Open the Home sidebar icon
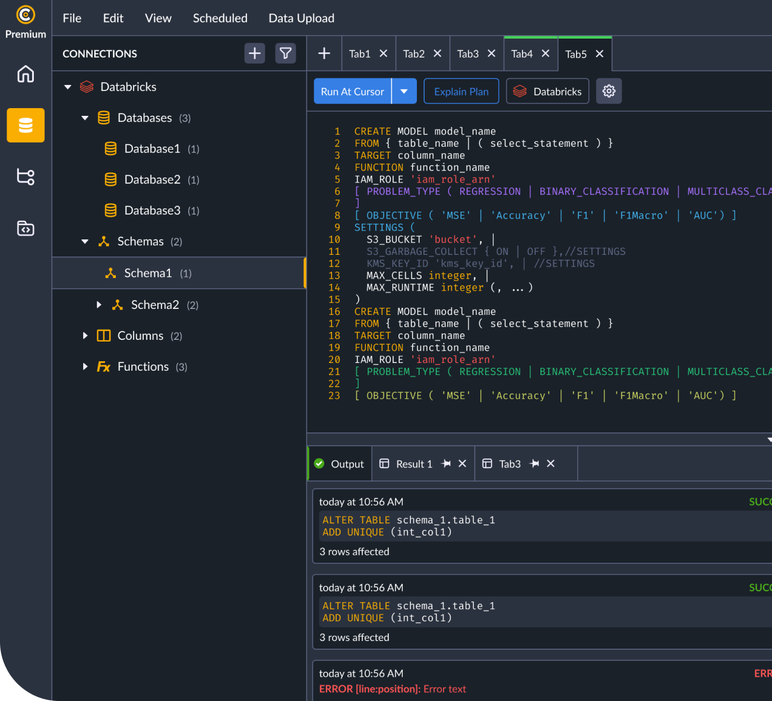Viewport: 772px width, 701px height. tap(26, 74)
